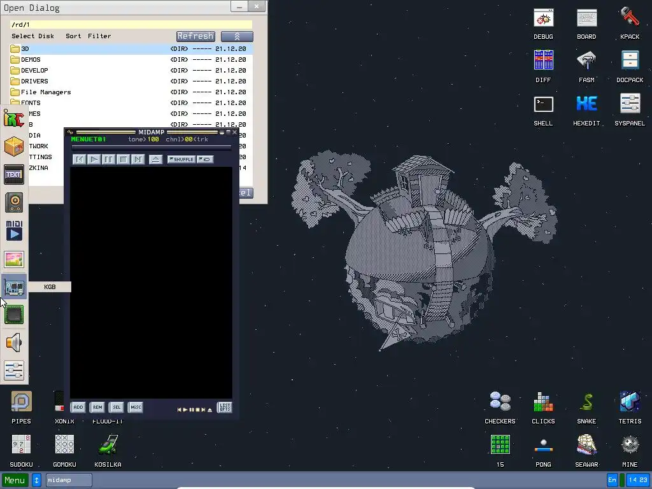Launch KPACK desktop icon
652x489 pixels.
tap(630, 24)
